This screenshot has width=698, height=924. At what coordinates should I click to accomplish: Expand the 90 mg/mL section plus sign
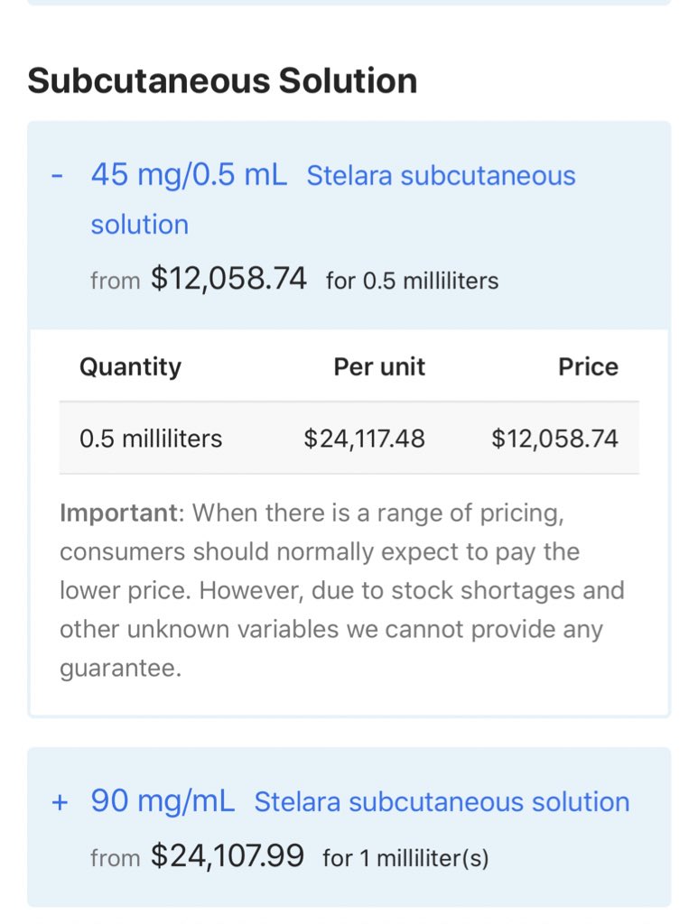60,802
